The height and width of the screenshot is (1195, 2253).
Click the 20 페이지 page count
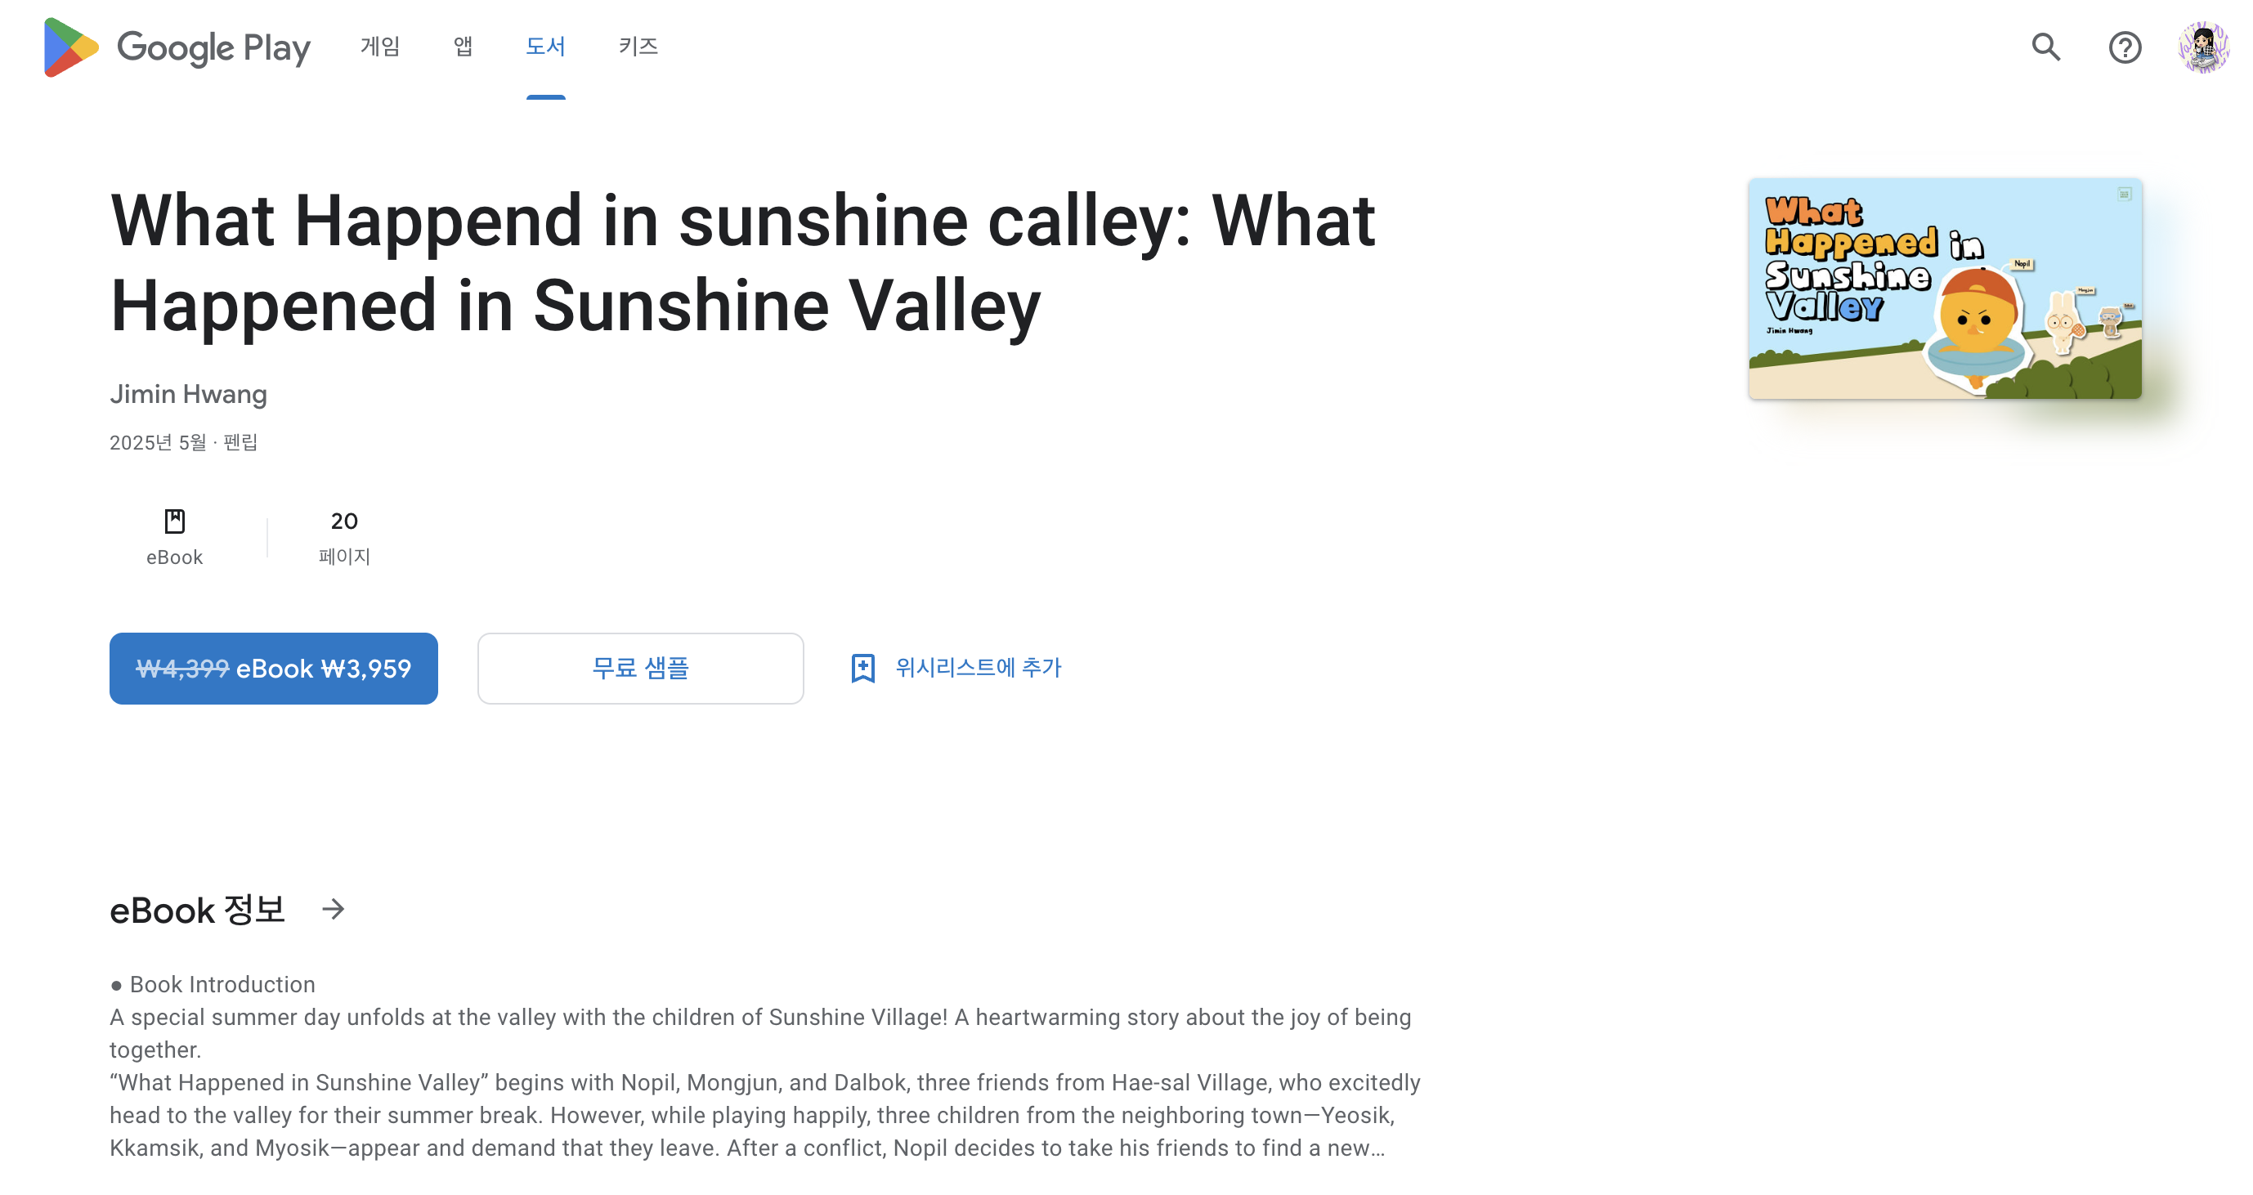(x=343, y=538)
